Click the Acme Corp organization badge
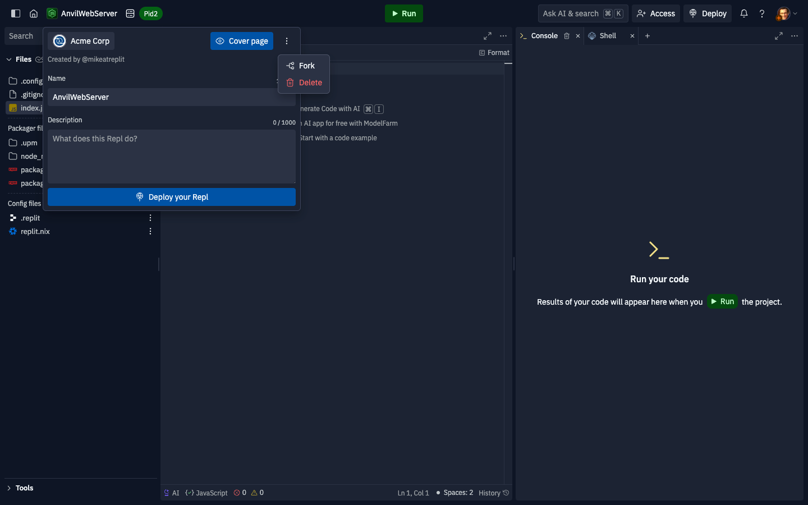 pyautogui.click(x=80, y=40)
